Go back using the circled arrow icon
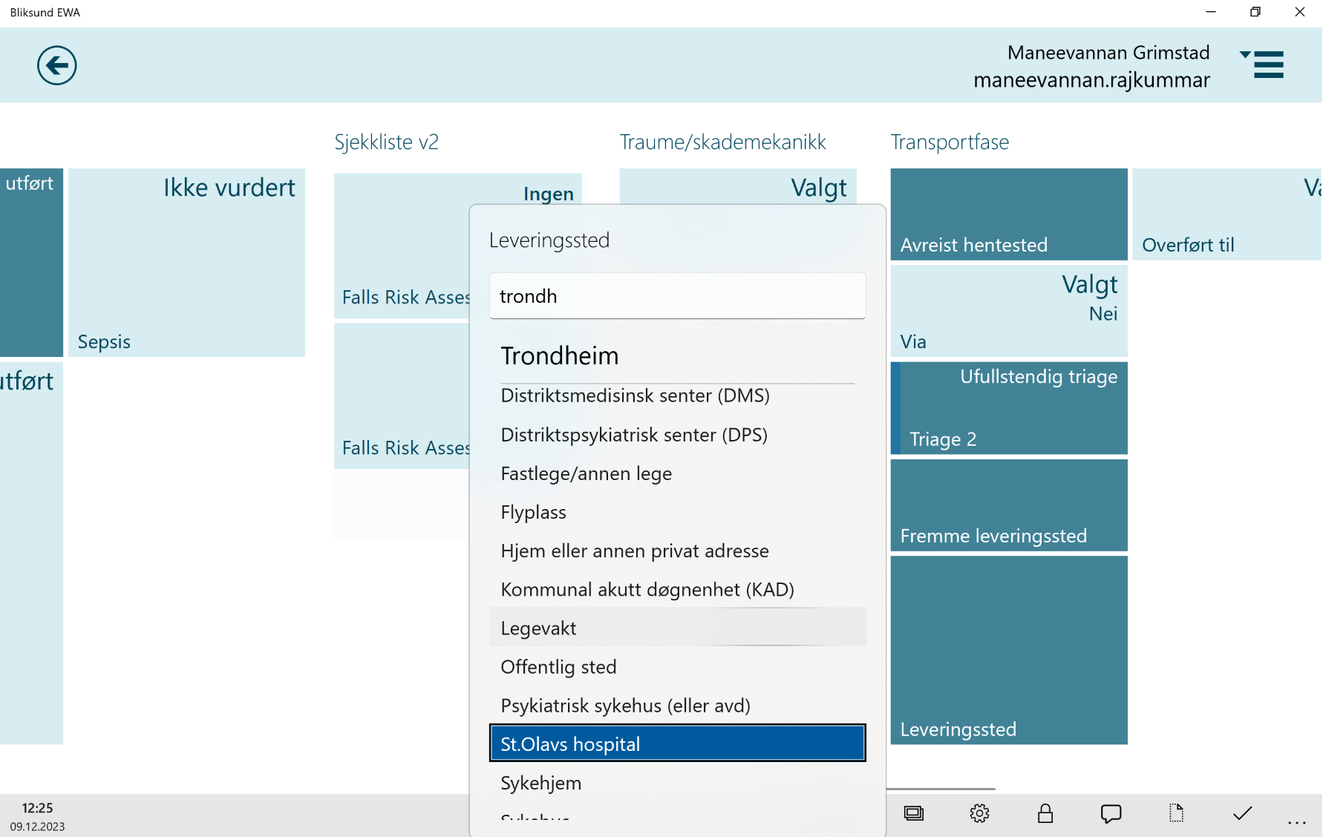 click(x=57, y=65)
